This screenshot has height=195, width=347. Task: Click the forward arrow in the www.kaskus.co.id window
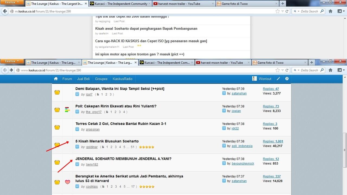click(11, 70)
